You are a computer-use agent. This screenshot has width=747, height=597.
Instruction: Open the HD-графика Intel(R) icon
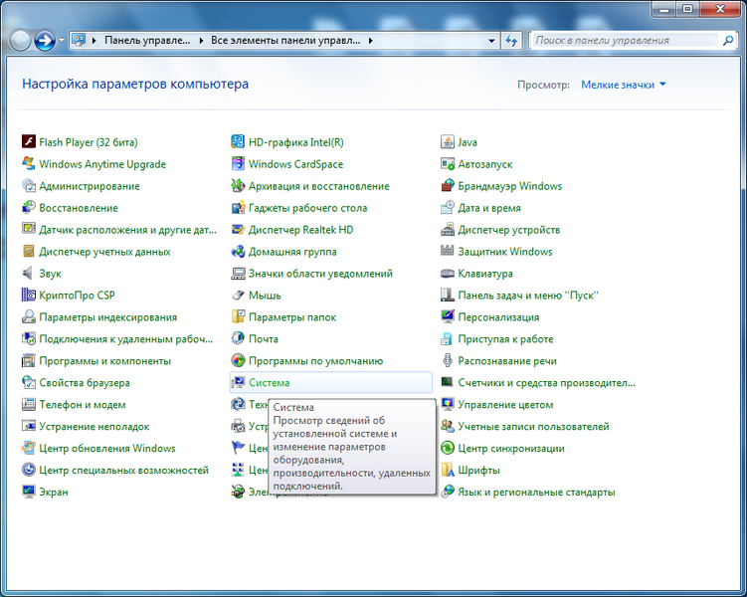[x=238, y=141]
